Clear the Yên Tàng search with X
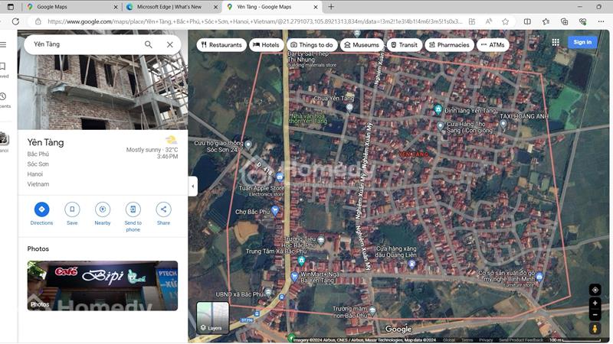The height and width of the screenshot is (344, 613). (x=169, y=44)
